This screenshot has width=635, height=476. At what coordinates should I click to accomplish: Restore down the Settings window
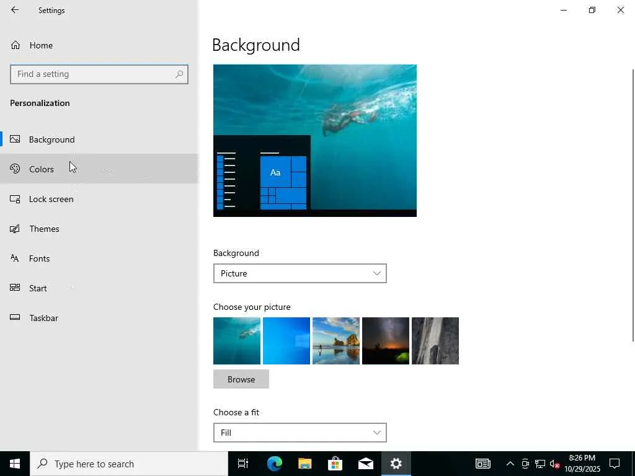click(592, 10)
